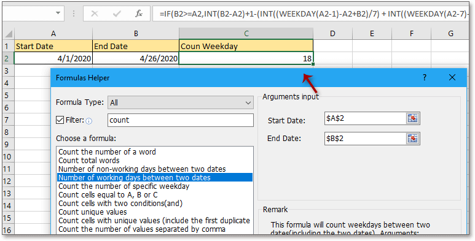Select Count cells with unique values formula
Viewport: 475px width, 241px height.
click(x=155, y=220)
